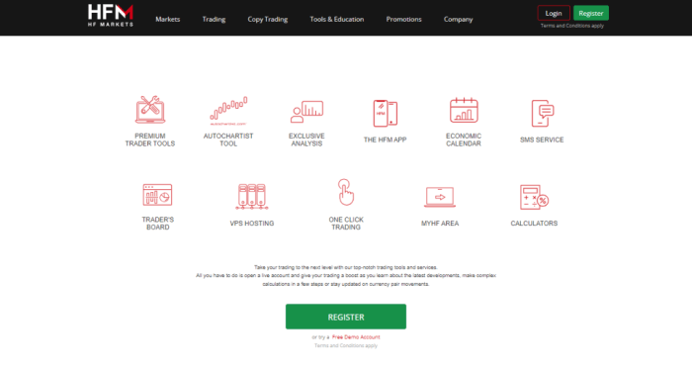Open the Tools & Education menu
The height and width of the screenshot is (371, 692).
click(x=337, y=20)
